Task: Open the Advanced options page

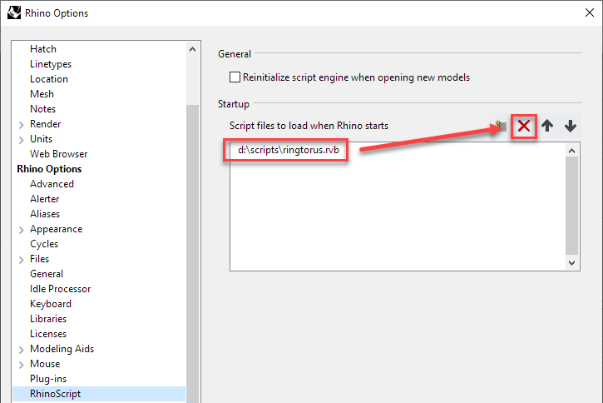Action: [52, 184]
